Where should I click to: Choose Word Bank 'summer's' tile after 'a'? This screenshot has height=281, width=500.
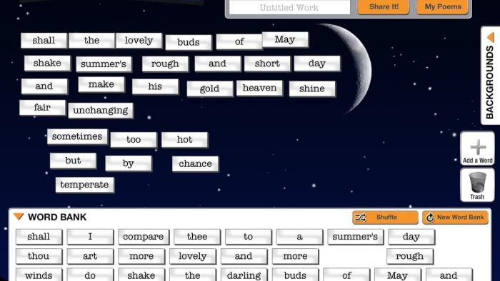click(x=356, y=237)
